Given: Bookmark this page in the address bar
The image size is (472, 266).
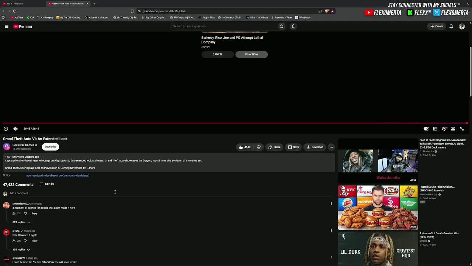Looking at the screenshot, I should point(132,11).
